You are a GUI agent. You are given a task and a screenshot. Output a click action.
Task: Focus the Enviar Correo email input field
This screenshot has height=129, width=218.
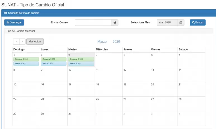click(x=93, y=23)
